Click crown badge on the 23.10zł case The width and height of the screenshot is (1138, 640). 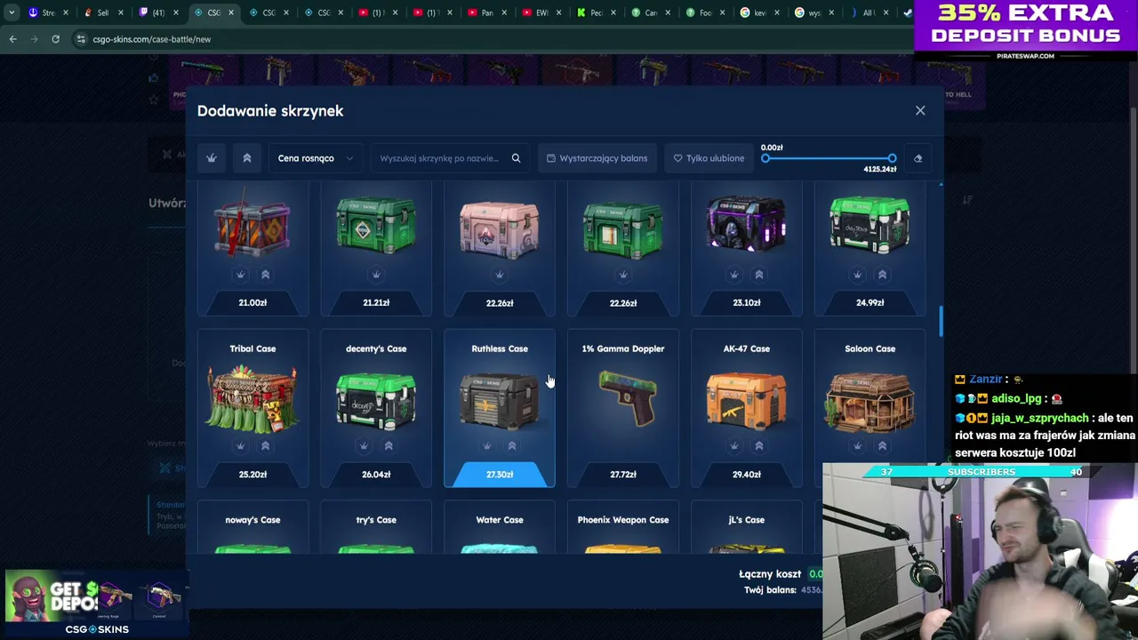[734, 275]
